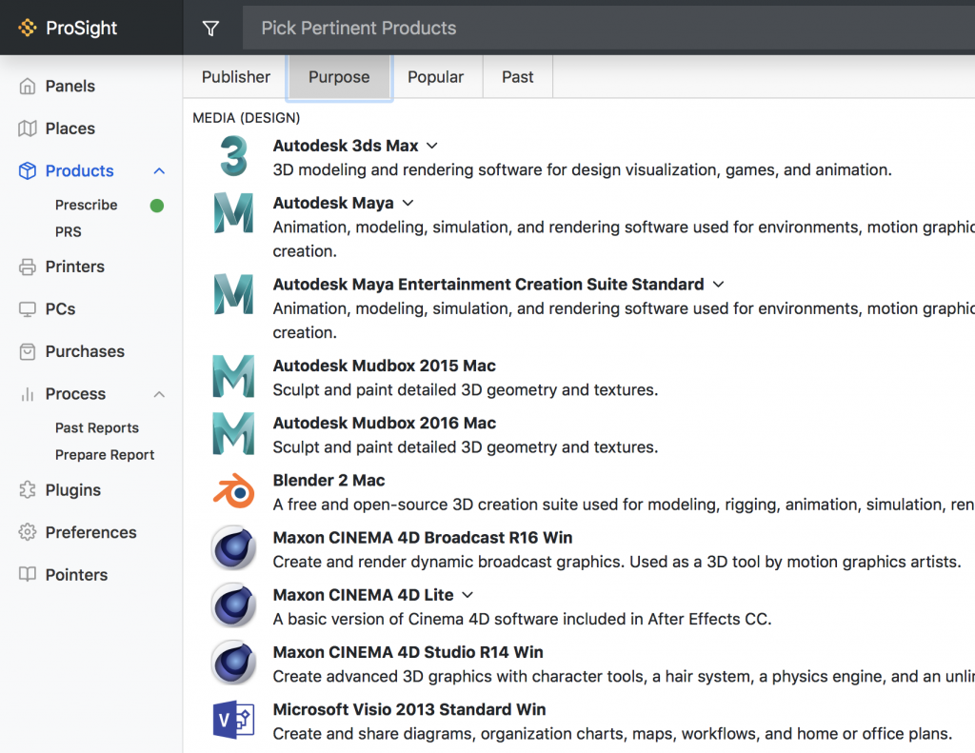Select the Blender 2 Mac title
975x753 pixels.
[328, 480]
